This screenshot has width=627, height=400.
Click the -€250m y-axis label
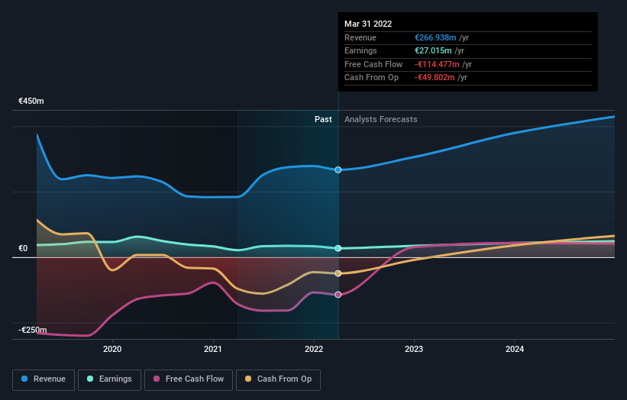point(32,330)
